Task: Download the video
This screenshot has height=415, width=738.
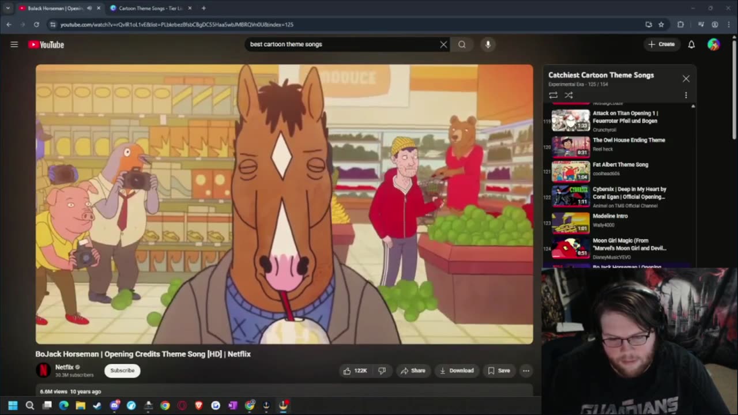Action: [x=457, y=371]
